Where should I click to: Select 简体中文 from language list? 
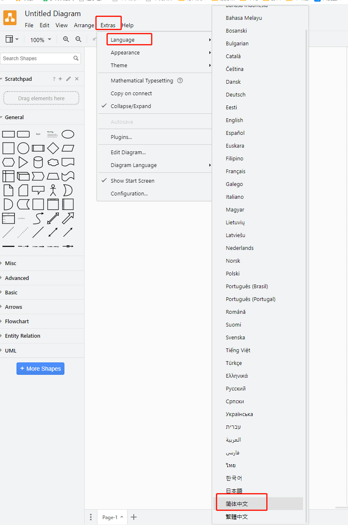pyautogui.click(x=237, y=503)
